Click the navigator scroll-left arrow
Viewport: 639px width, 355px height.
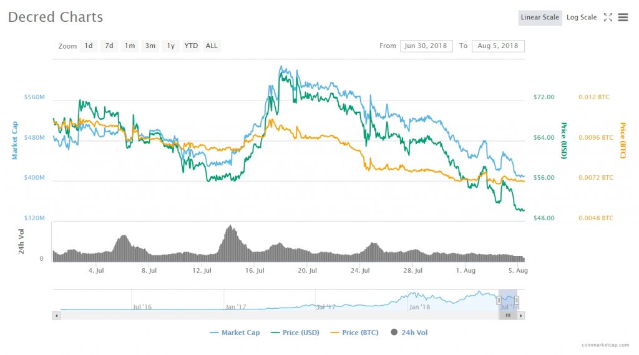[57, 316]
